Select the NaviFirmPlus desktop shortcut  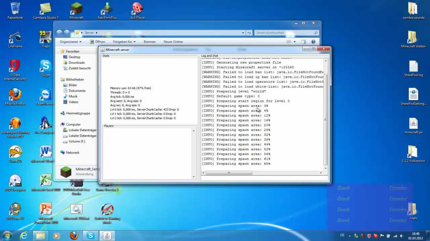click(x=107, y=11)
